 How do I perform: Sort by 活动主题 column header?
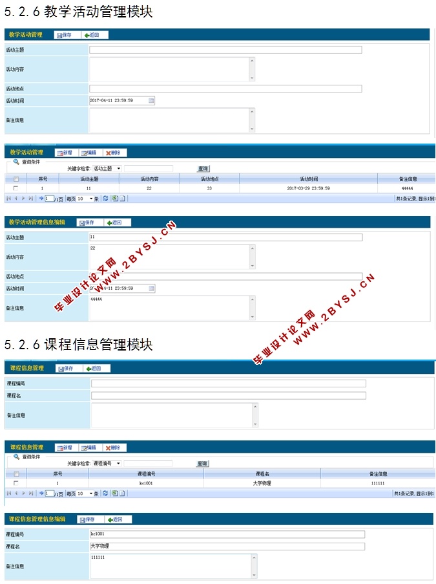tap(89, 179)
